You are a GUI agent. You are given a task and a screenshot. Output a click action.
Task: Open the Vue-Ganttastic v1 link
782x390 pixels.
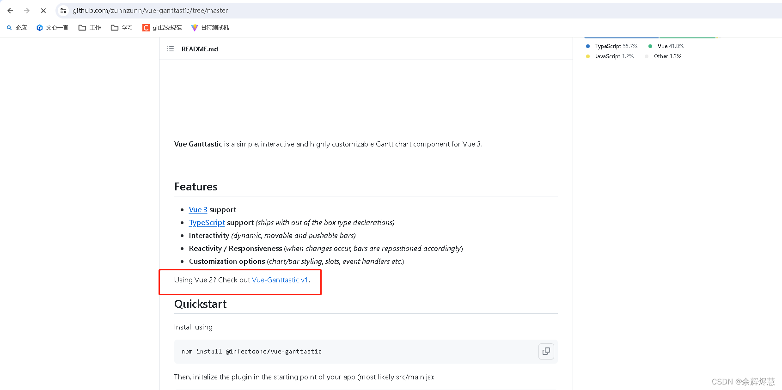[280, 280]
